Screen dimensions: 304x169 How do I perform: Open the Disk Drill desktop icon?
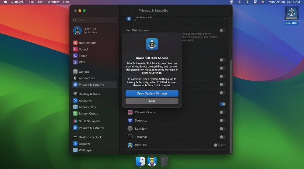(x=292, y=15)
